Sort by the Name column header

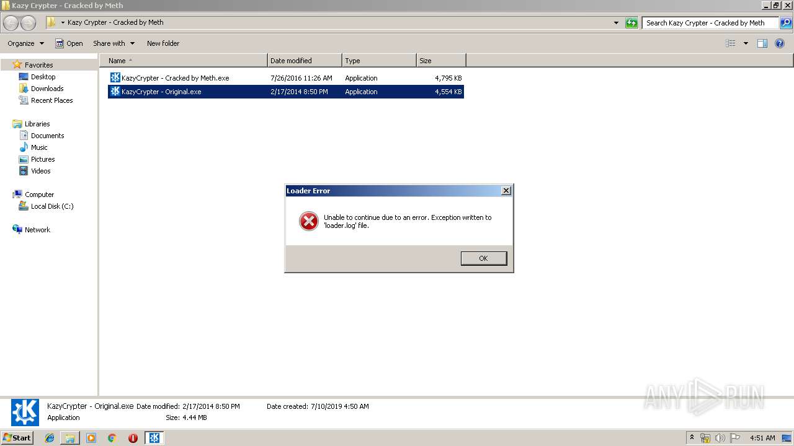click(x=183, y=61)
